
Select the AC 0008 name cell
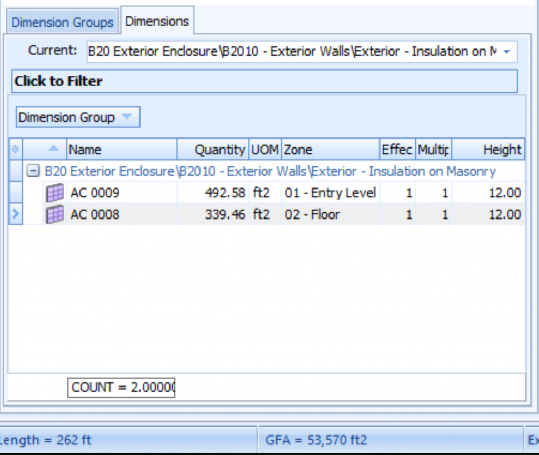122,214
